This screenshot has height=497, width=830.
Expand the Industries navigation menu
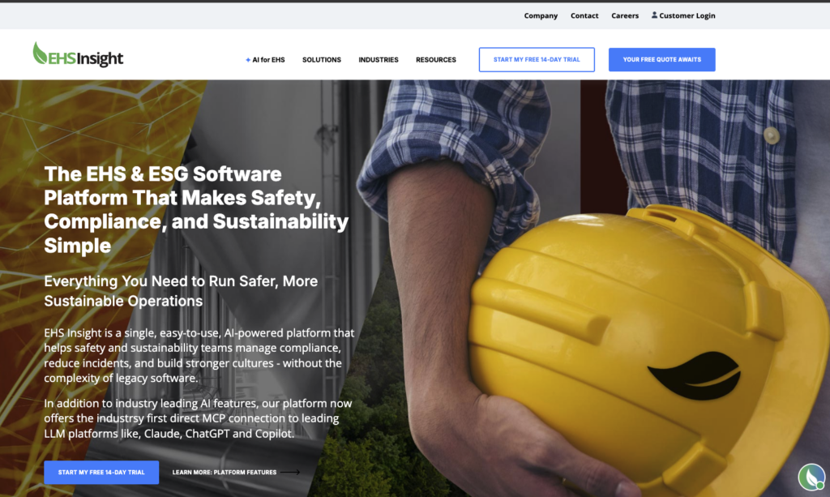pyautogui.click(x=379, y=60)
